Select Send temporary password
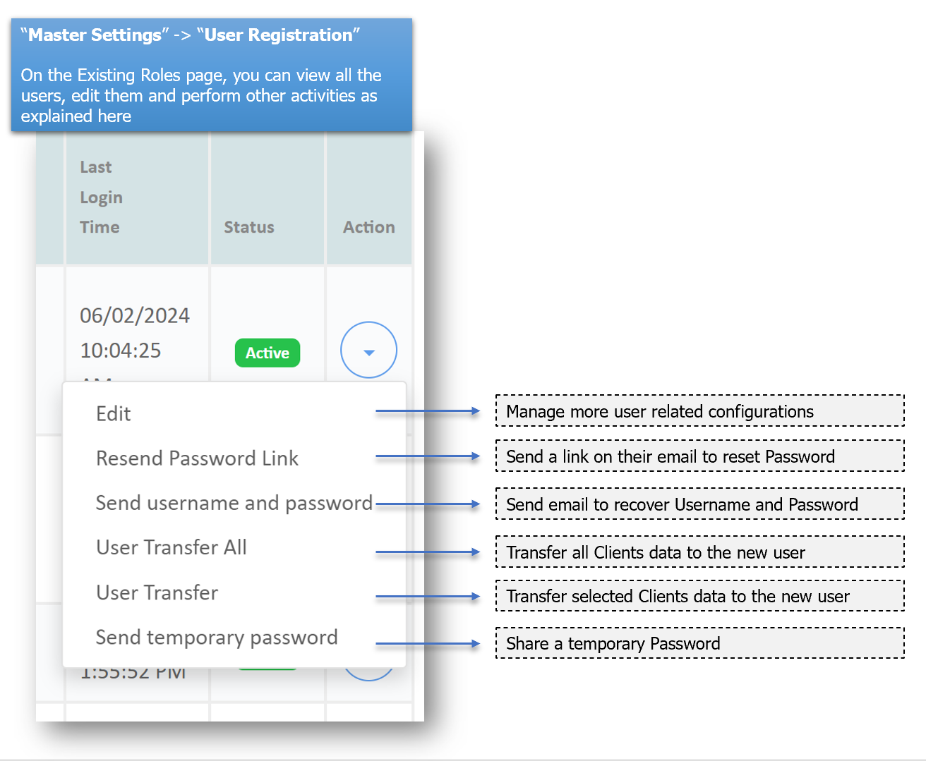926x761 pixels. [x=217, y=638]
